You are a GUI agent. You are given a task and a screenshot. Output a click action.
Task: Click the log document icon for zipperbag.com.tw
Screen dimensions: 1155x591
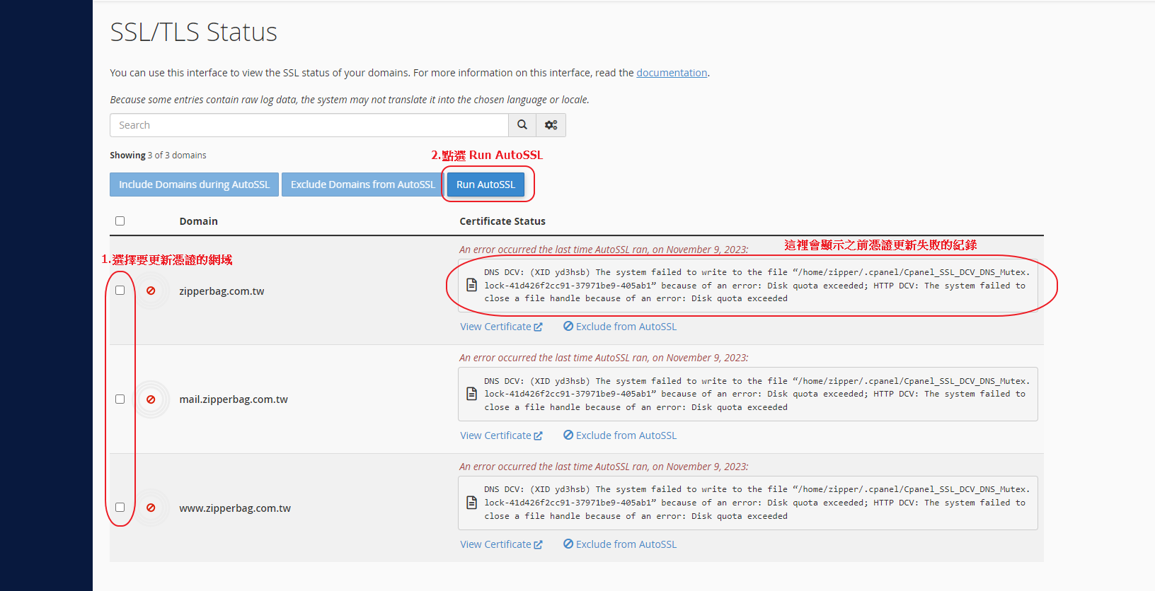(x=471, y=285)
